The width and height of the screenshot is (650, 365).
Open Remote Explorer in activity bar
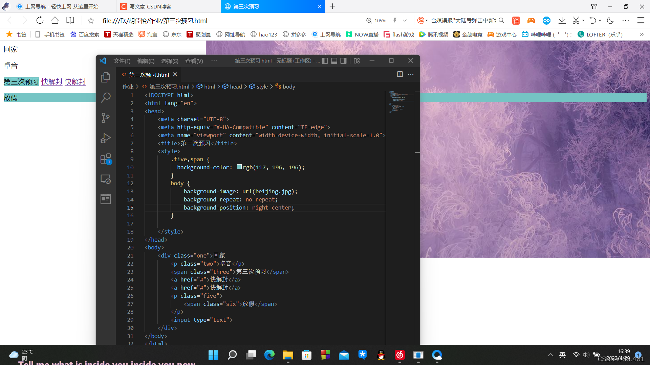coord(106,179)
